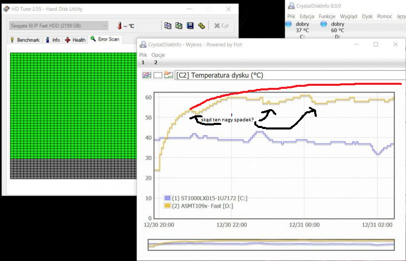Open the Temperatura dysku attribute dropdown

(x=290, y=75)
